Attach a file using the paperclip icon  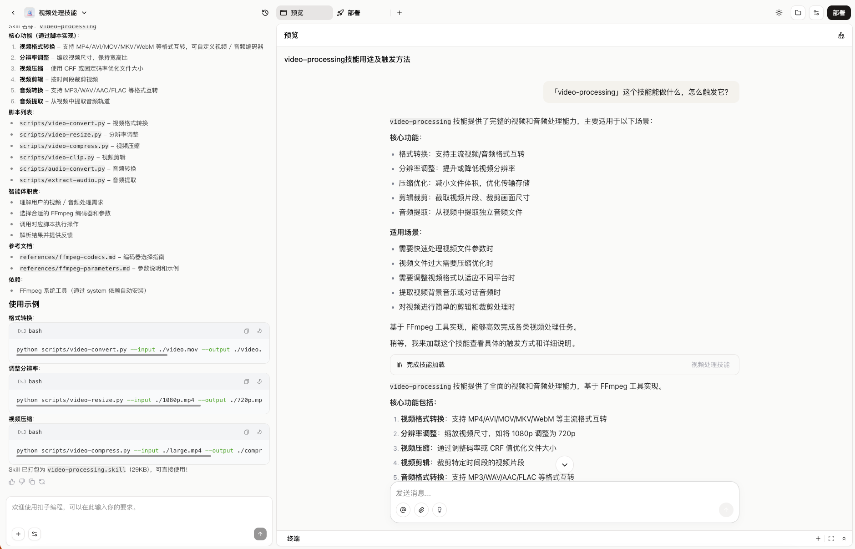click(420, 510)
